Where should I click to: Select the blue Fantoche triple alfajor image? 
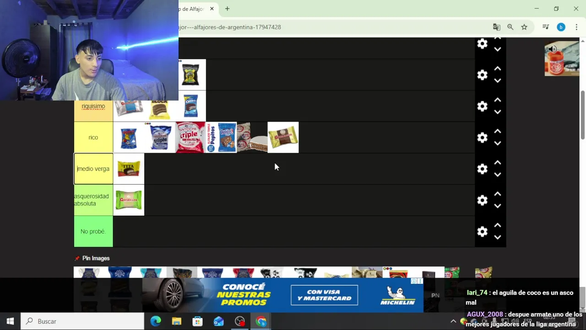[160, 137]
